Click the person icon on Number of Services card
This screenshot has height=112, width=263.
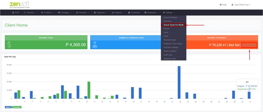point(95,45)
